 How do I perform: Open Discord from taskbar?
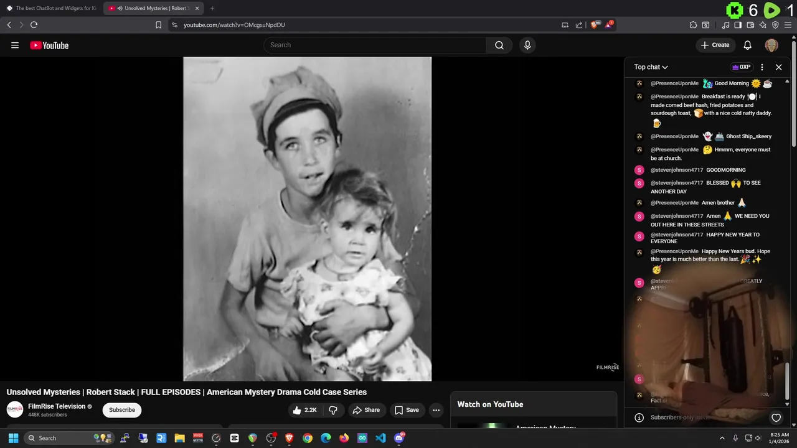pos(399,438)
